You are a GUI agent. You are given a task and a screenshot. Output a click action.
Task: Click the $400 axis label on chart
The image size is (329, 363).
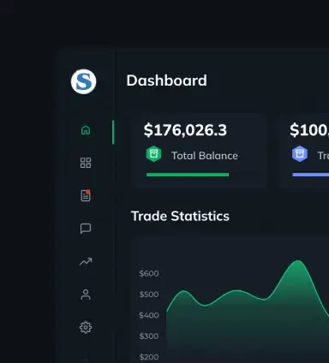[149, 315]
